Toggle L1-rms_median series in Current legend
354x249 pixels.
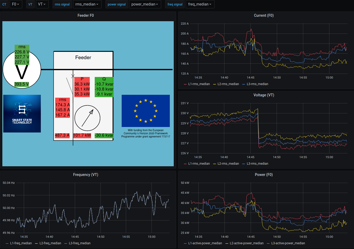pyautogui.click(x=199, y=84)
